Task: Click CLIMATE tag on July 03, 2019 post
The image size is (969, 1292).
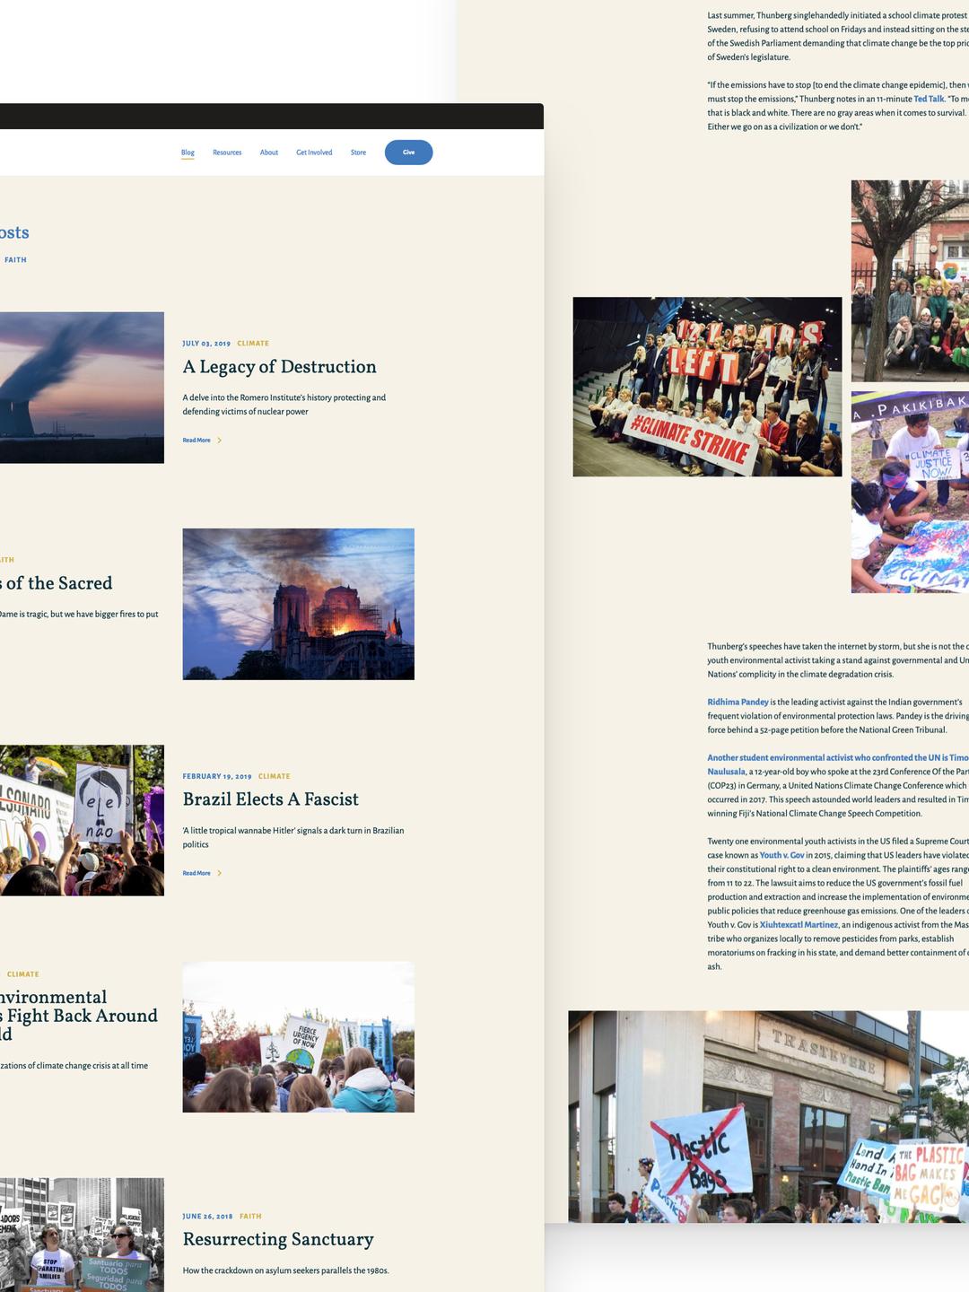Action: (253, 344)
